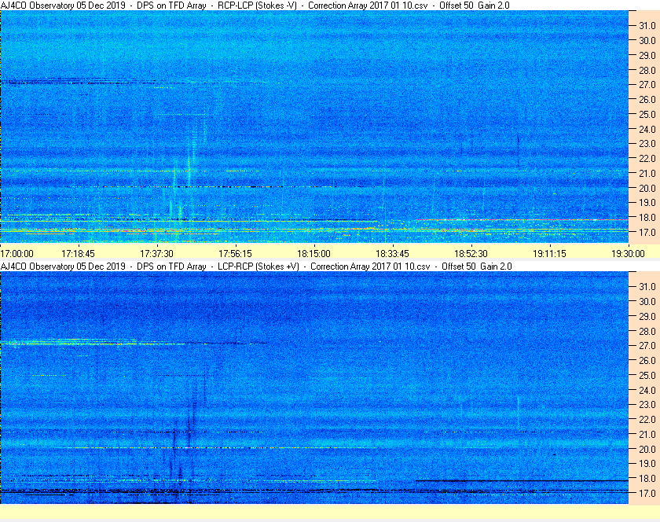Select the 27.0 frequency label on the LCP-RCP plot
This screenshot has width=660, height=522.
[x=647, y=345]
